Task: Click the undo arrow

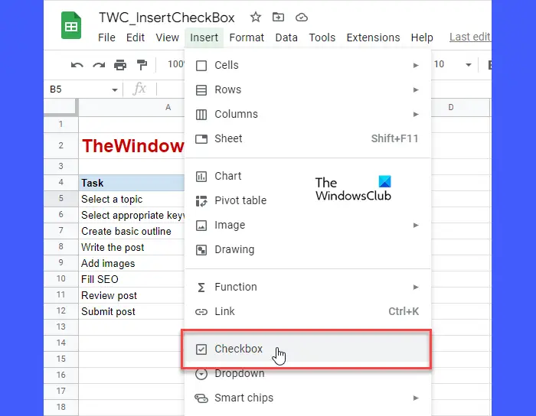Action: point(77,64)
